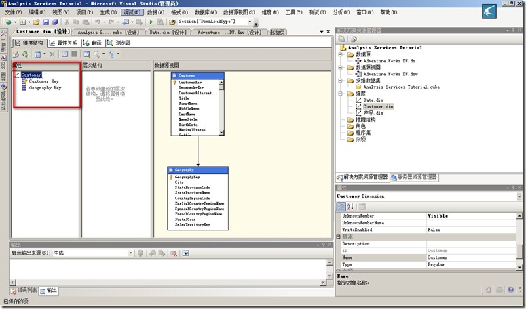The width and height of the screenshot is (526, 309).
Task: Click the Properties grid scroll up arrow
Action: click(x=519, y=216)
